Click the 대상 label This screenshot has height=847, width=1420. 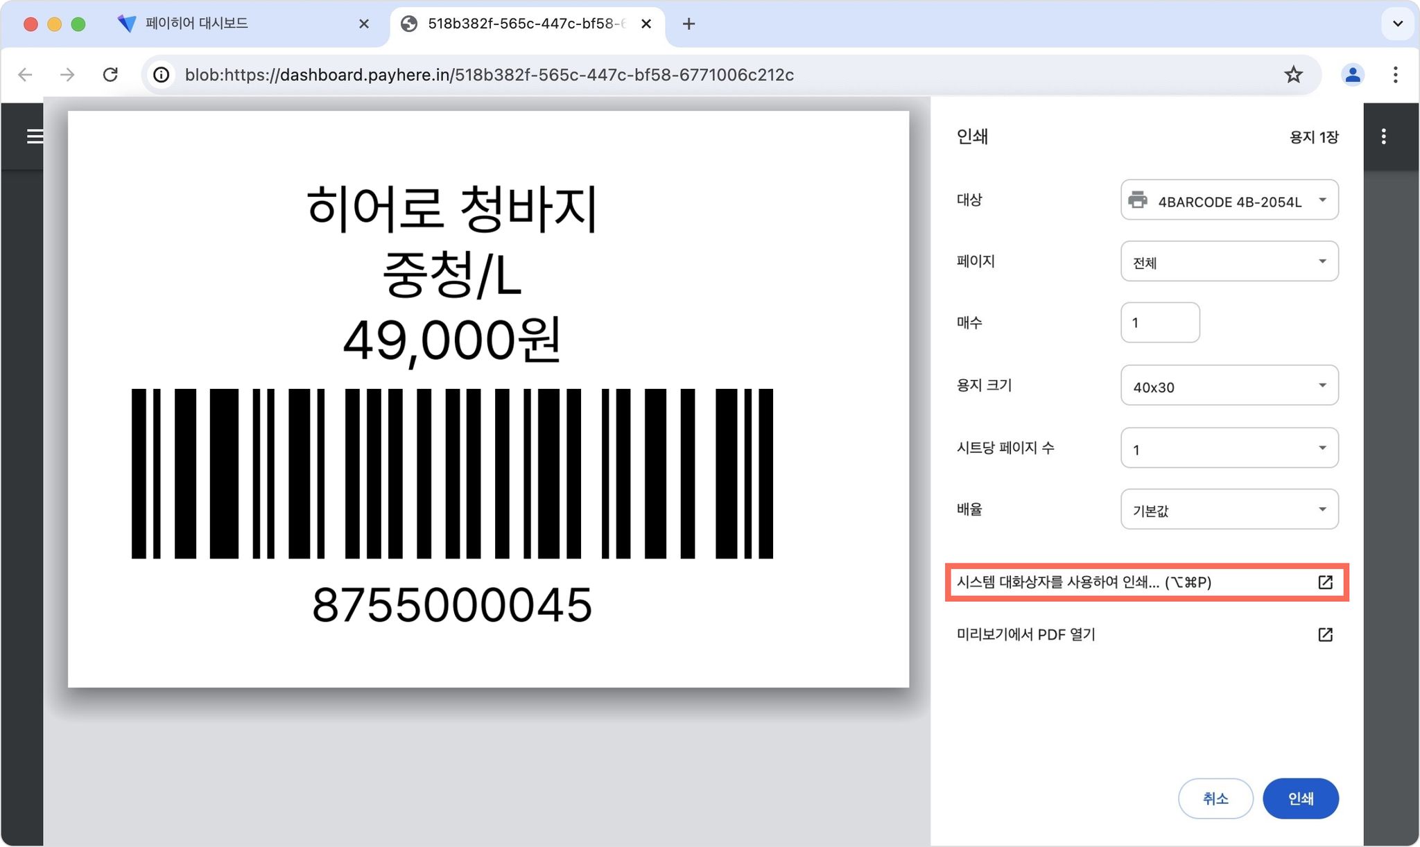pos(969,200)
